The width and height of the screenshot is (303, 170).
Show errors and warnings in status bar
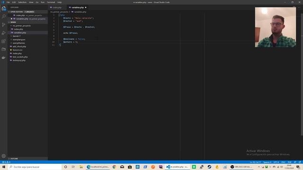click(x=6, y=162)
